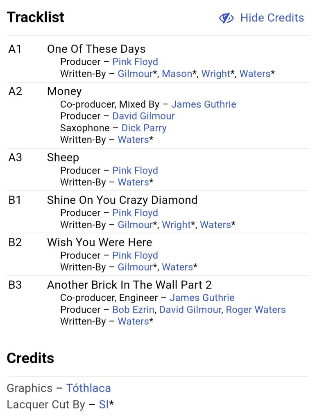Screen dimensions: 315x419
Task: Open Gilmour writer link under Wish You Were Here
Action: click(x=135, y=267)
